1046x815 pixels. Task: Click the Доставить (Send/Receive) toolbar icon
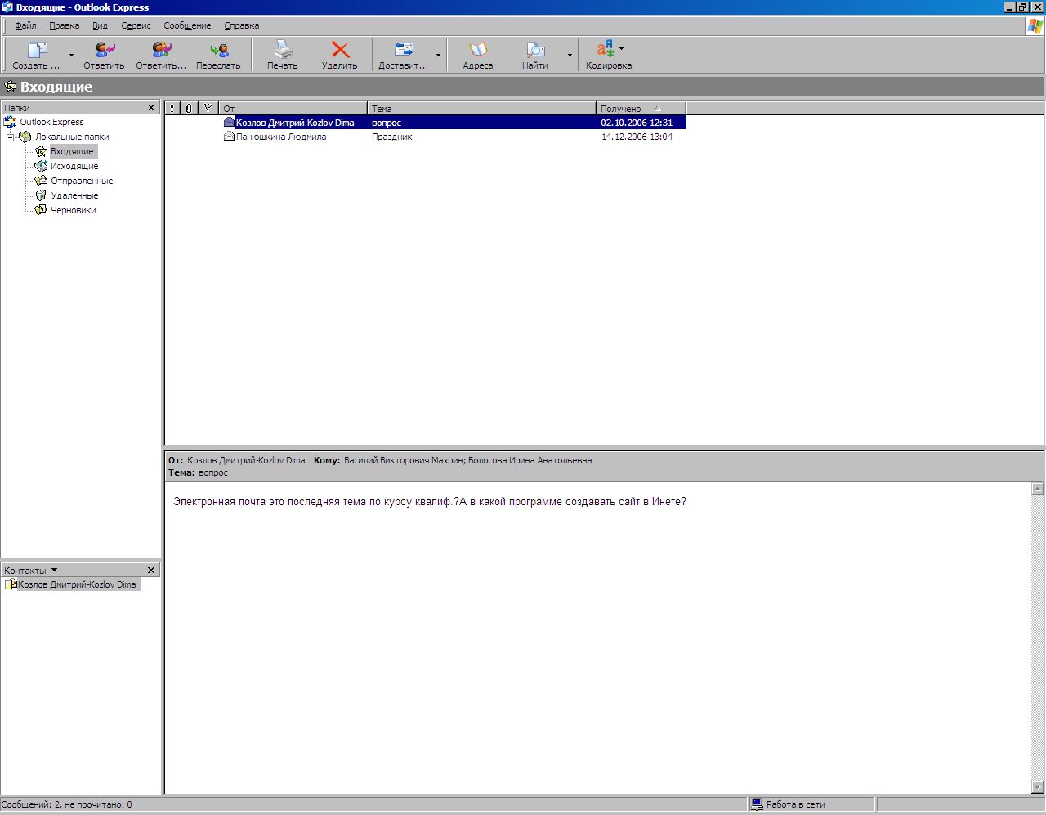click(404, 51)
